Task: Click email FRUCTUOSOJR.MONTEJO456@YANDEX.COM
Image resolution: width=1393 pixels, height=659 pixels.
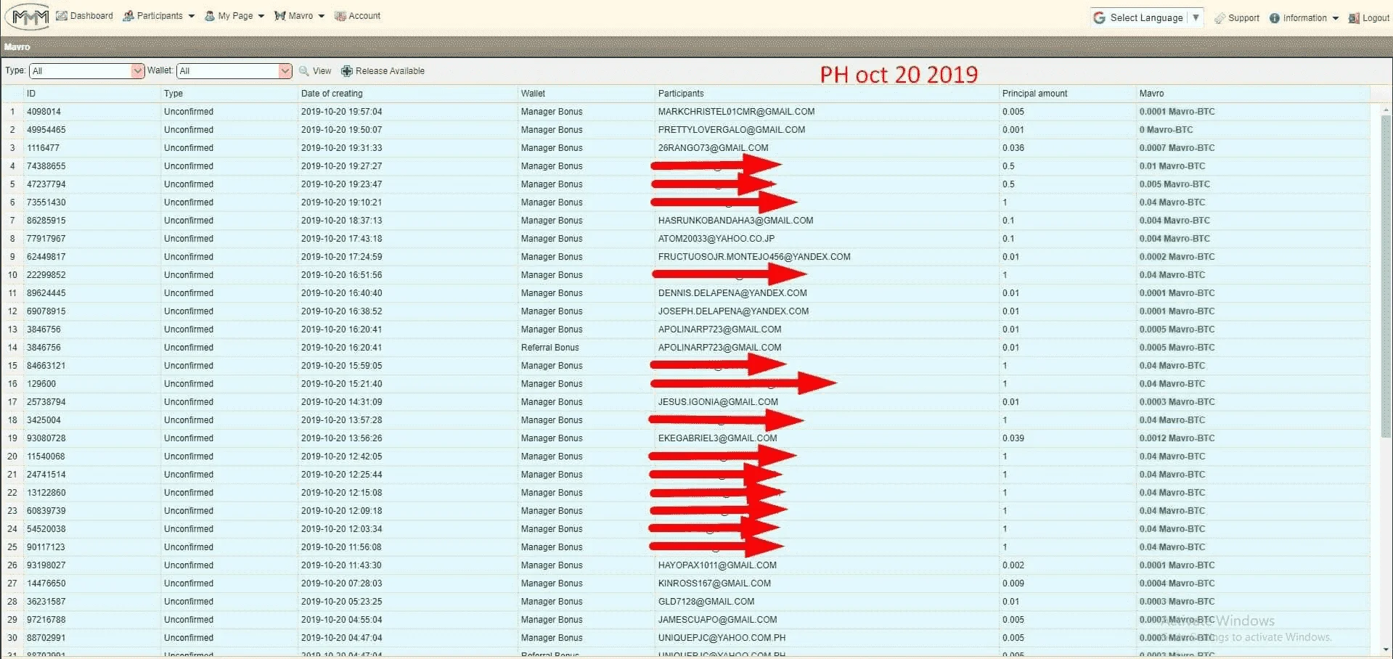Action: click(x=754, y=257)
